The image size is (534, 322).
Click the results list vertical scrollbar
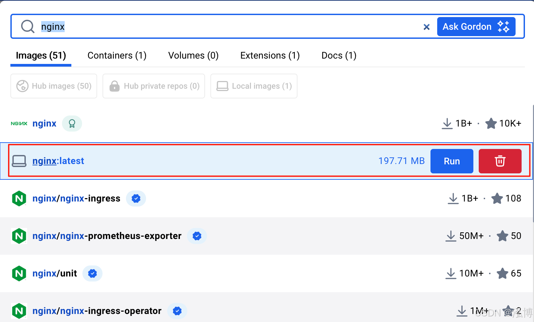click(533, 163)
